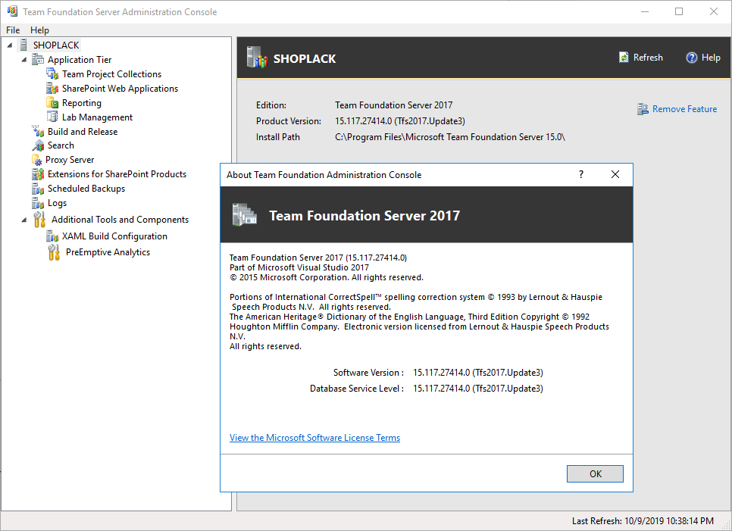Click the Refresh icon in header

tap(624, 58)
